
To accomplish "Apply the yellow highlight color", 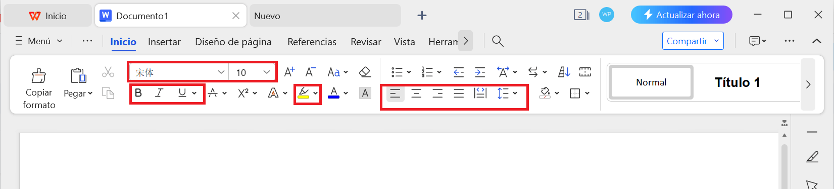I will (303, 93).
